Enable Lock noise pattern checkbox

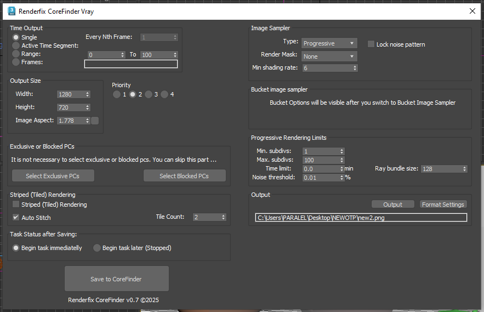coord(371,44)
